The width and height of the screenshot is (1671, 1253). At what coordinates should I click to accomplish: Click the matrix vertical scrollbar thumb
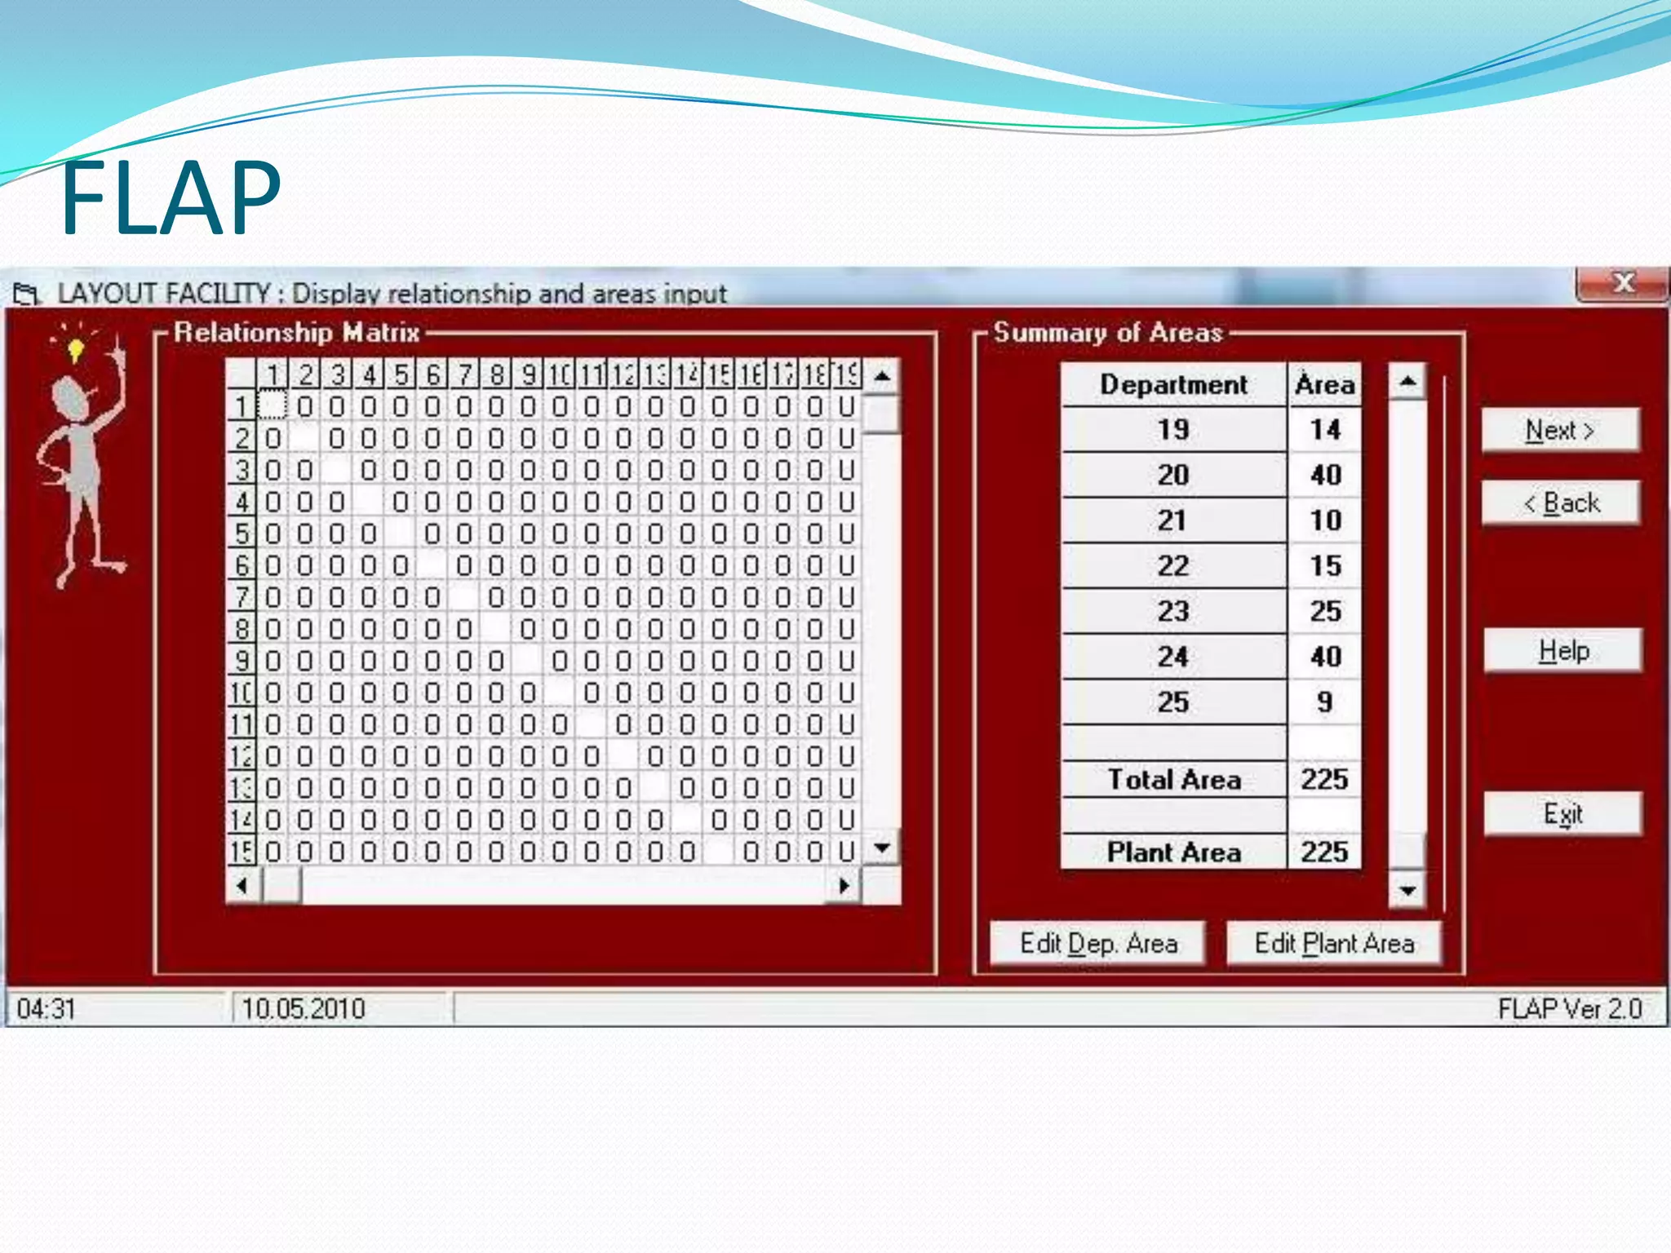[x=881, y=414]
